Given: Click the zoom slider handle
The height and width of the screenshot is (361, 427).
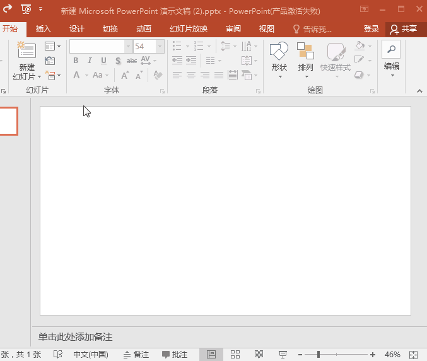Looking at the screenshot, I should pyautogui.click(x=319, y=355).
